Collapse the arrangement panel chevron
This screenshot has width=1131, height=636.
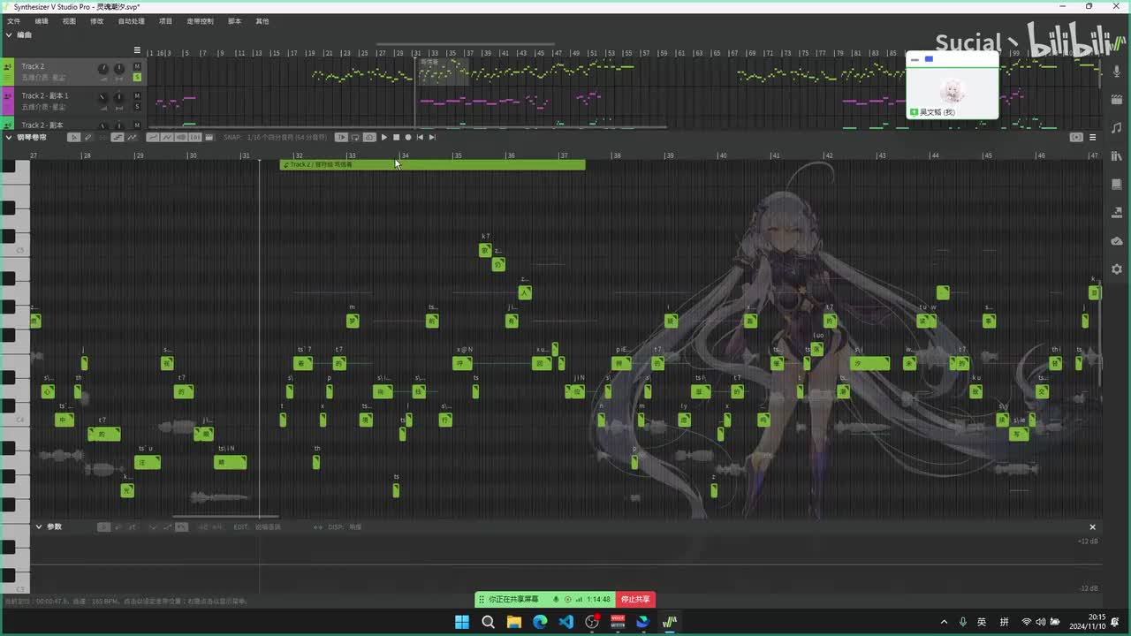click(x=9, y=34)
